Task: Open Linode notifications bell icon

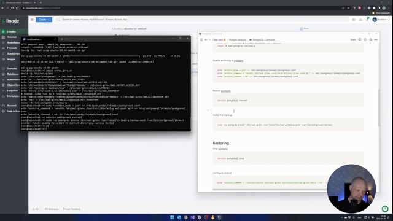Action: point(367,20)
